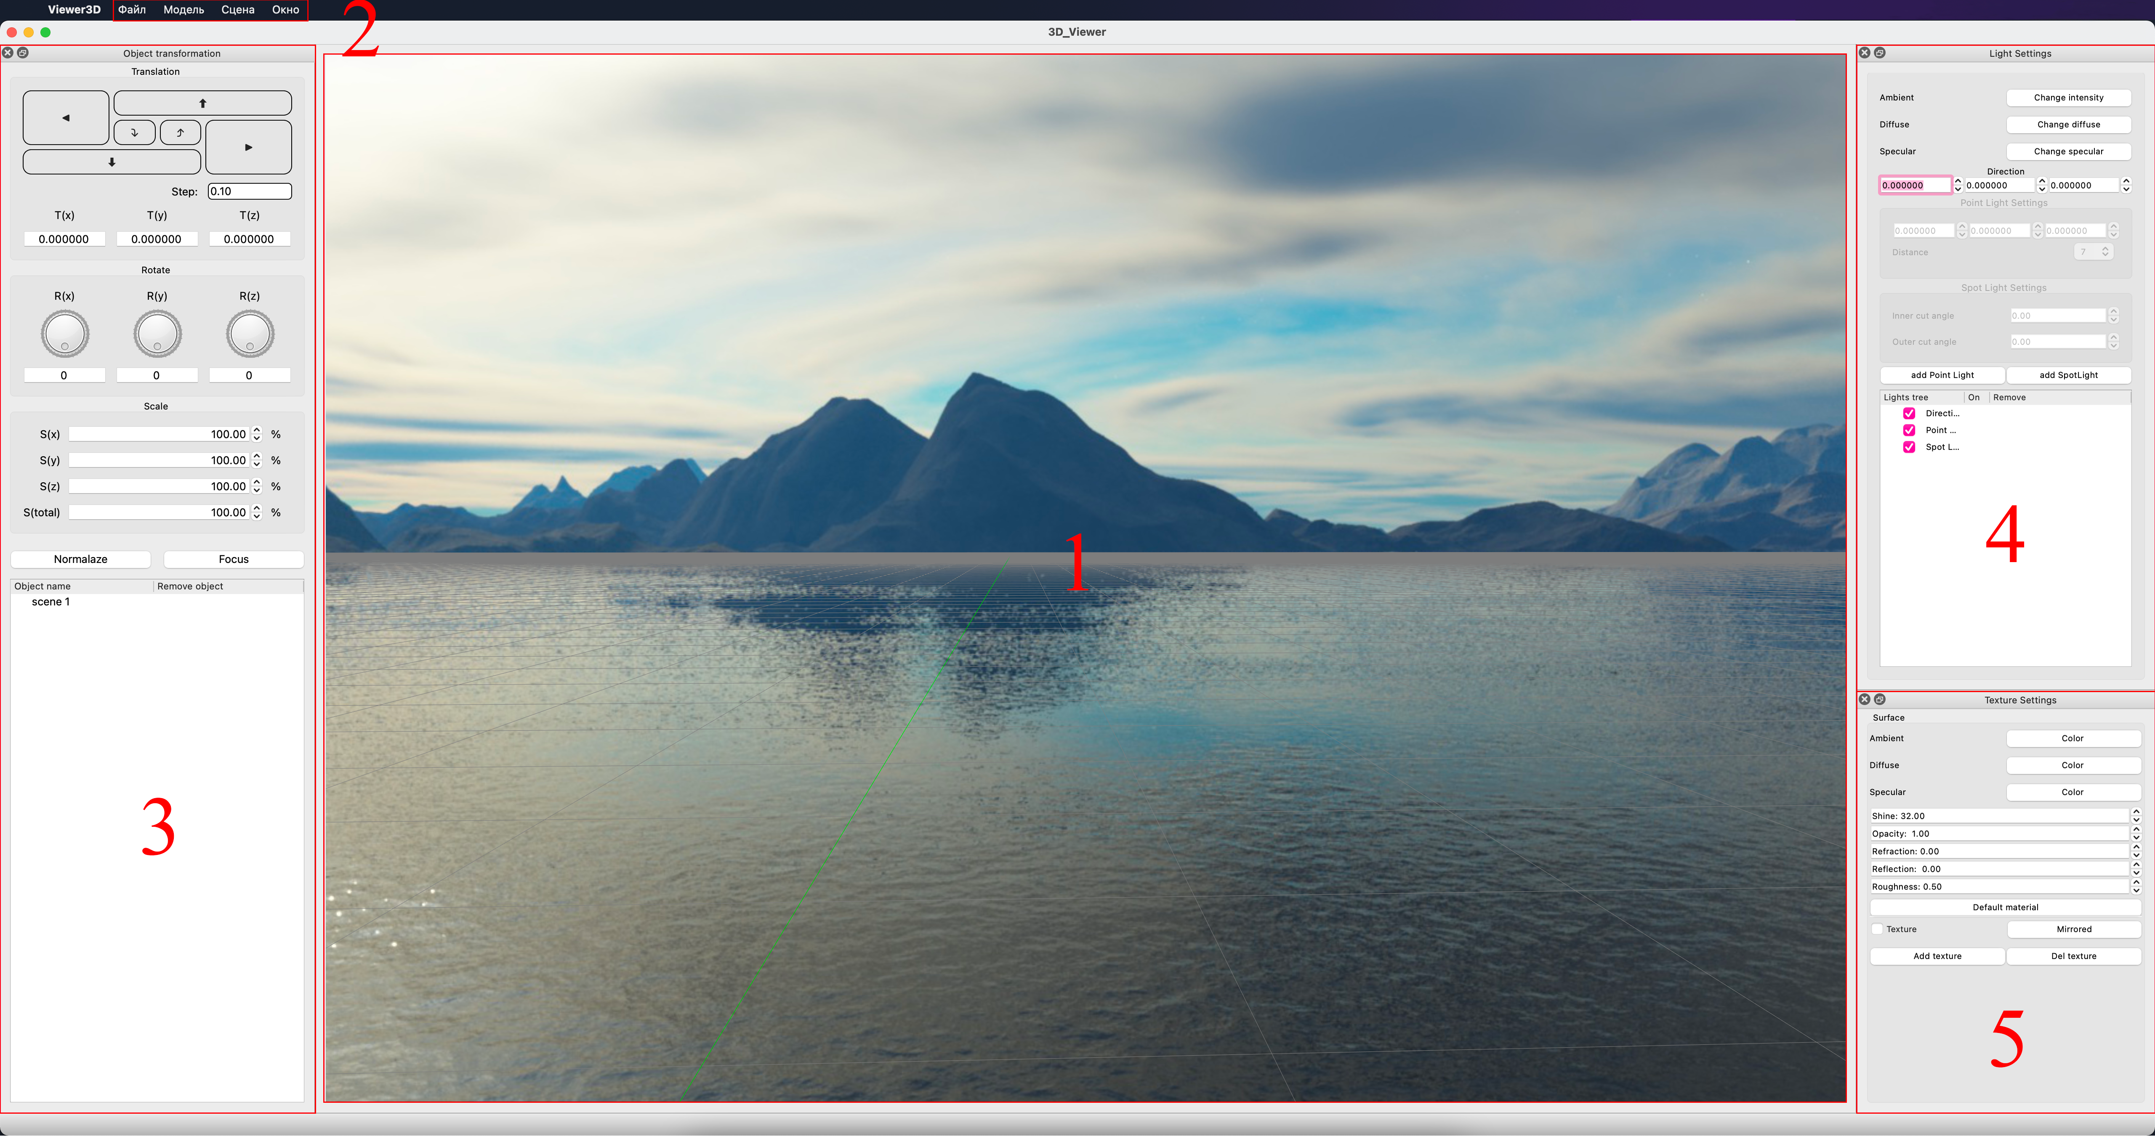The width and height of the screenshot is (2155, 1136).
Task: Click the Normalaze button
Action: pyautogui.click(x=81, y=559)
